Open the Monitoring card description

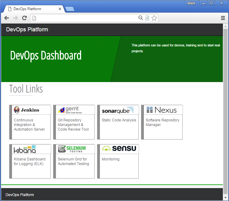coord(111,159)
